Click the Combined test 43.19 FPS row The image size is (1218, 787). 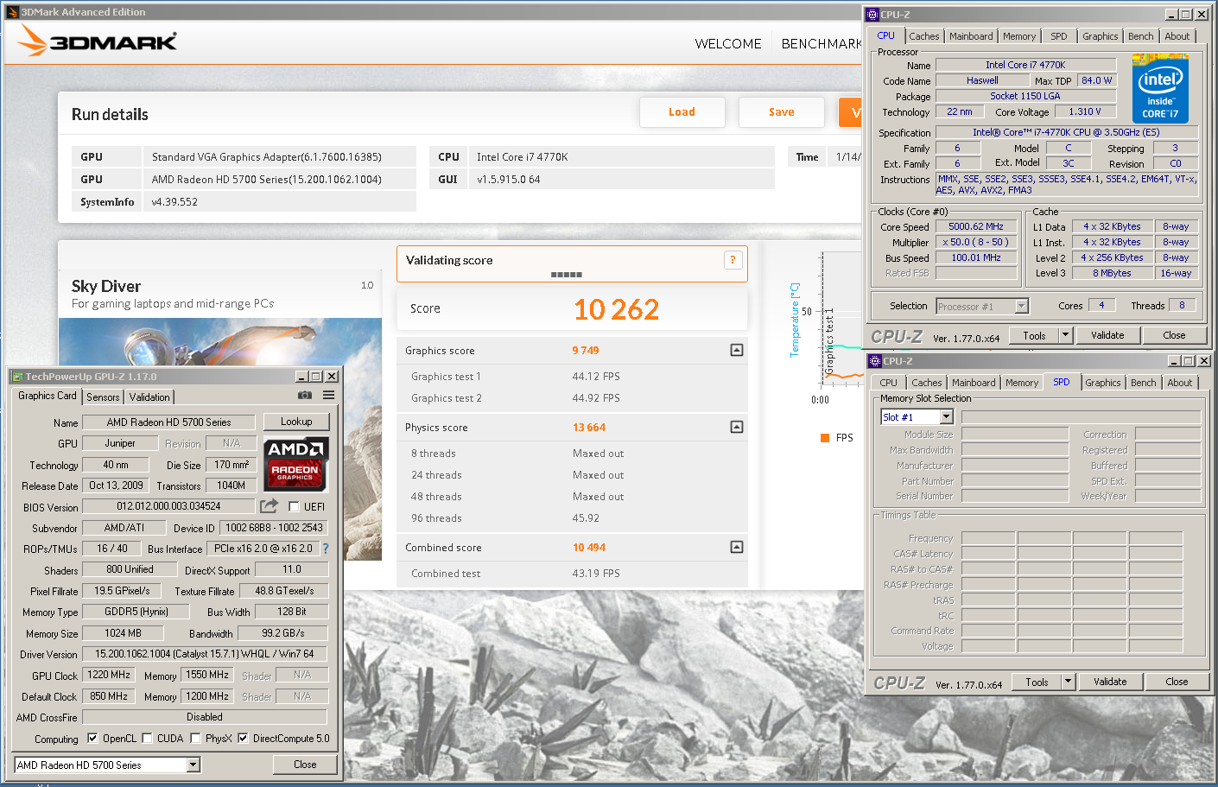tap(573, 574)
